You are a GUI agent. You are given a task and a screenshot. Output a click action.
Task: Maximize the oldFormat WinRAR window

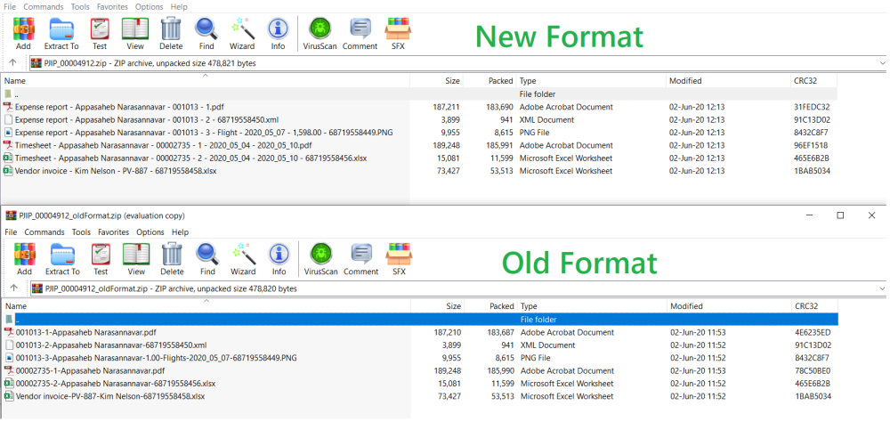coord(841,215)
